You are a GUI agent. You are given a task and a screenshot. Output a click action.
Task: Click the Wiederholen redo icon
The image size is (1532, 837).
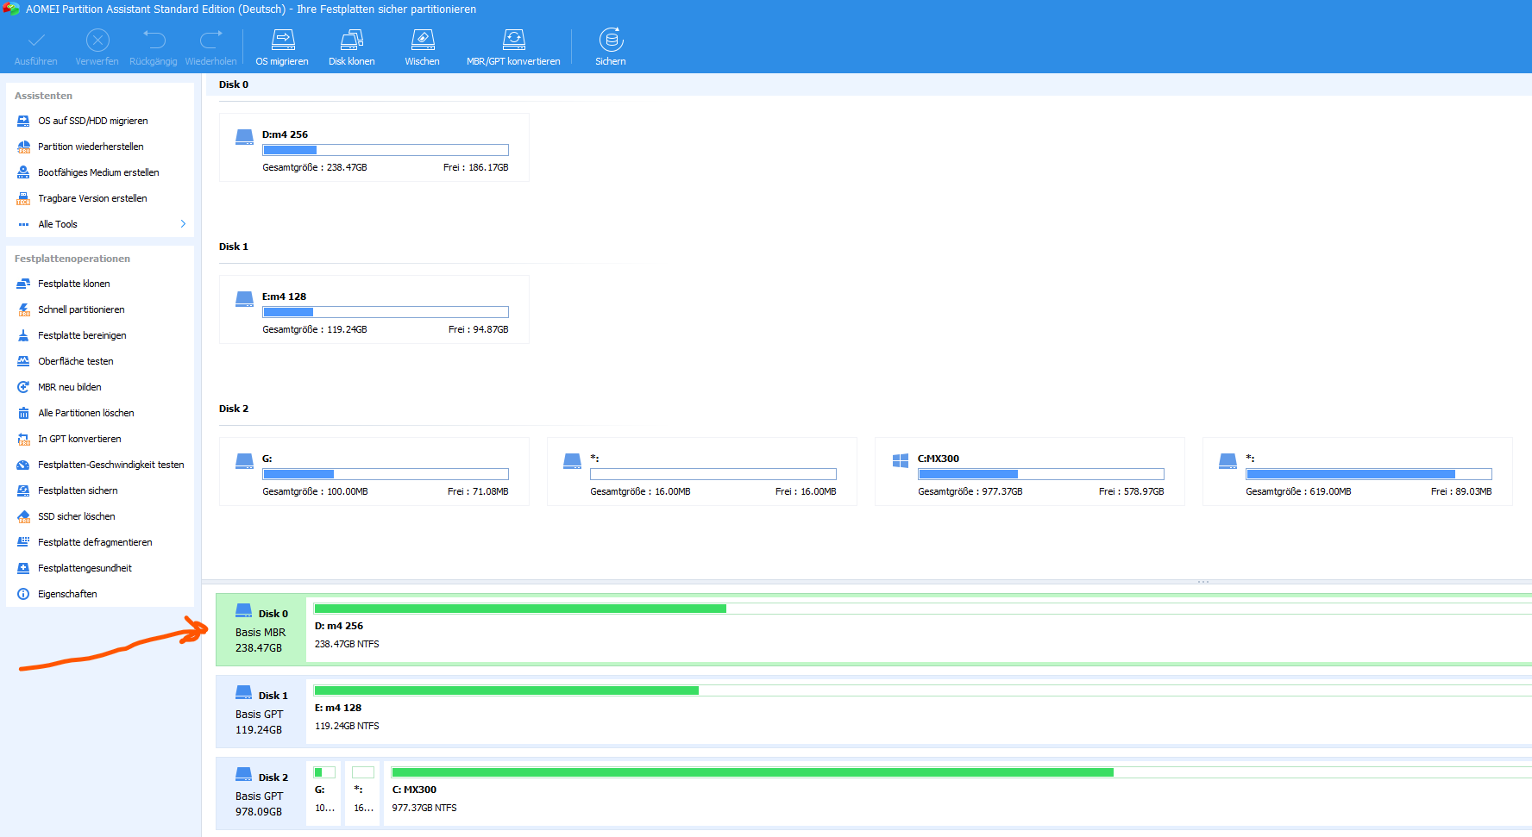(210, 40)
